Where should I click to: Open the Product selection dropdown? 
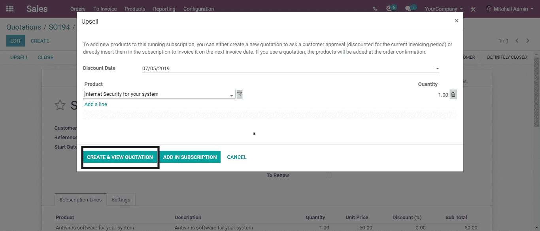coord(232,95)
